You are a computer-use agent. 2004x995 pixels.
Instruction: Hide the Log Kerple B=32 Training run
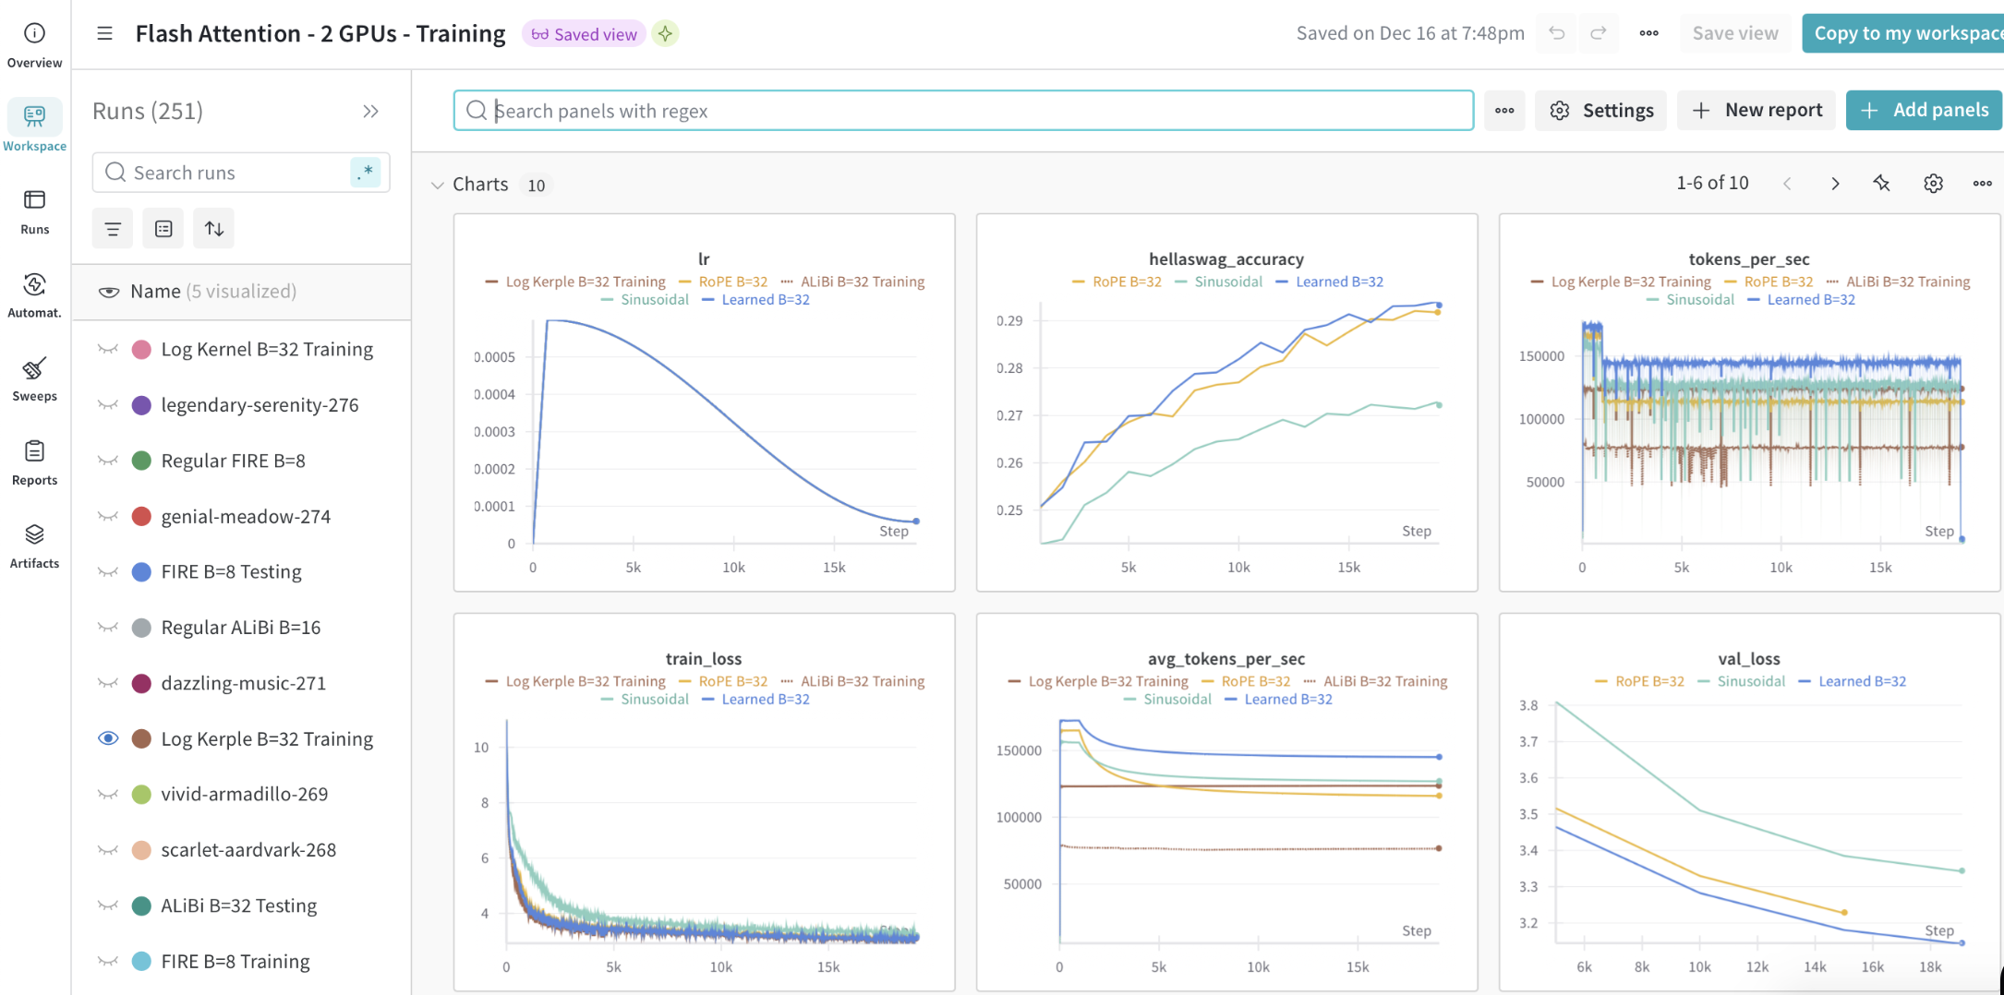tap(108, 738)
